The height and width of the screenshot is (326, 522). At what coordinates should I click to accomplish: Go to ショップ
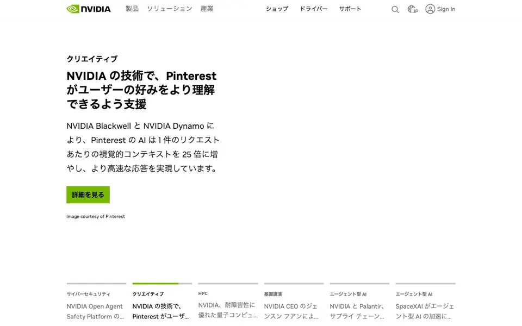[x=277, y=9]
